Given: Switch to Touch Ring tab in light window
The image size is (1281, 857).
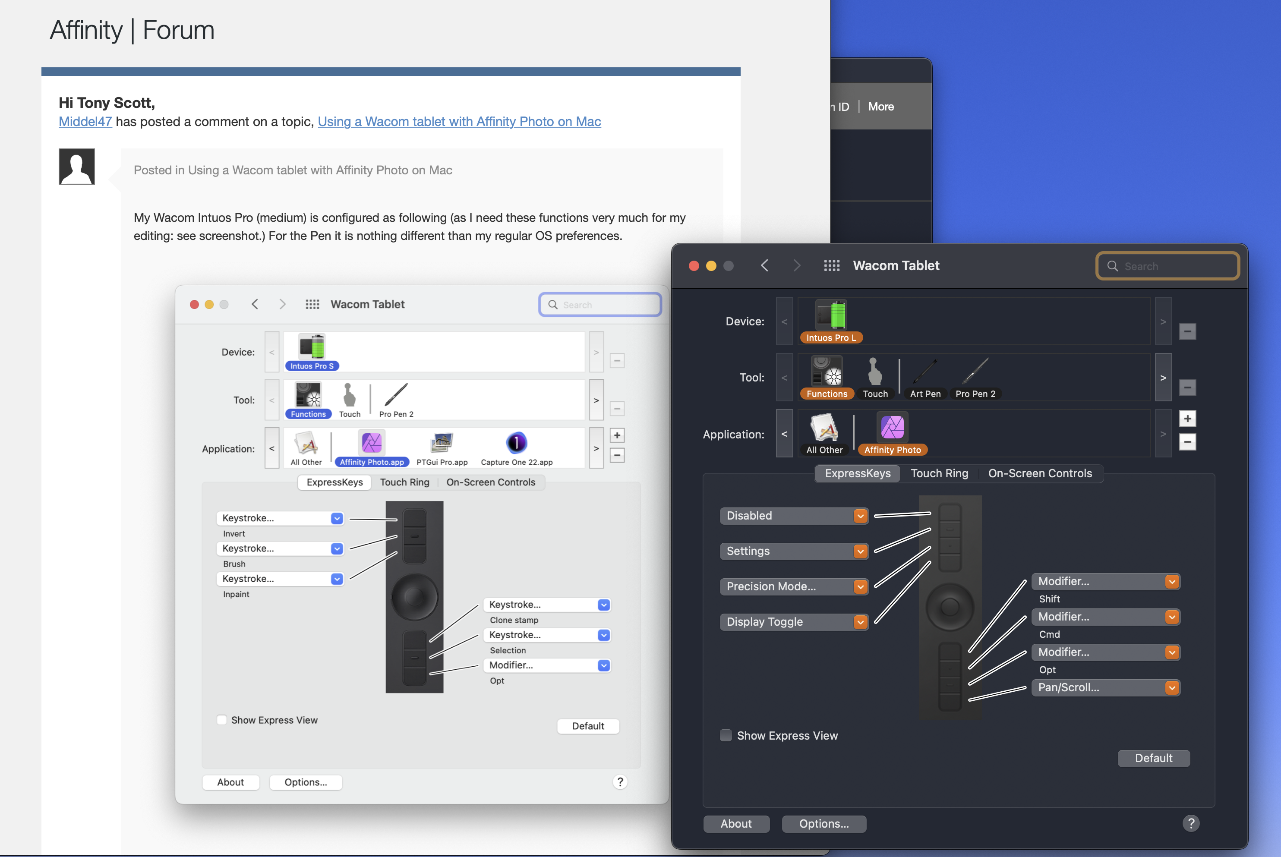Looking at the screenshot, I should tap(404, 482).
